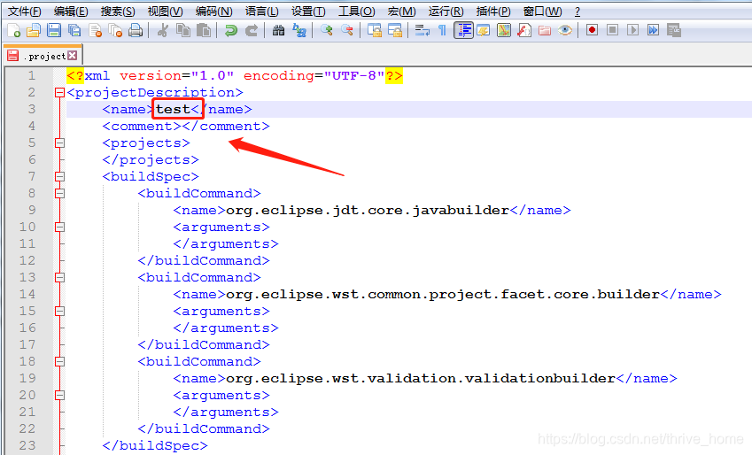Print the document with printer icon

(136, 31)
